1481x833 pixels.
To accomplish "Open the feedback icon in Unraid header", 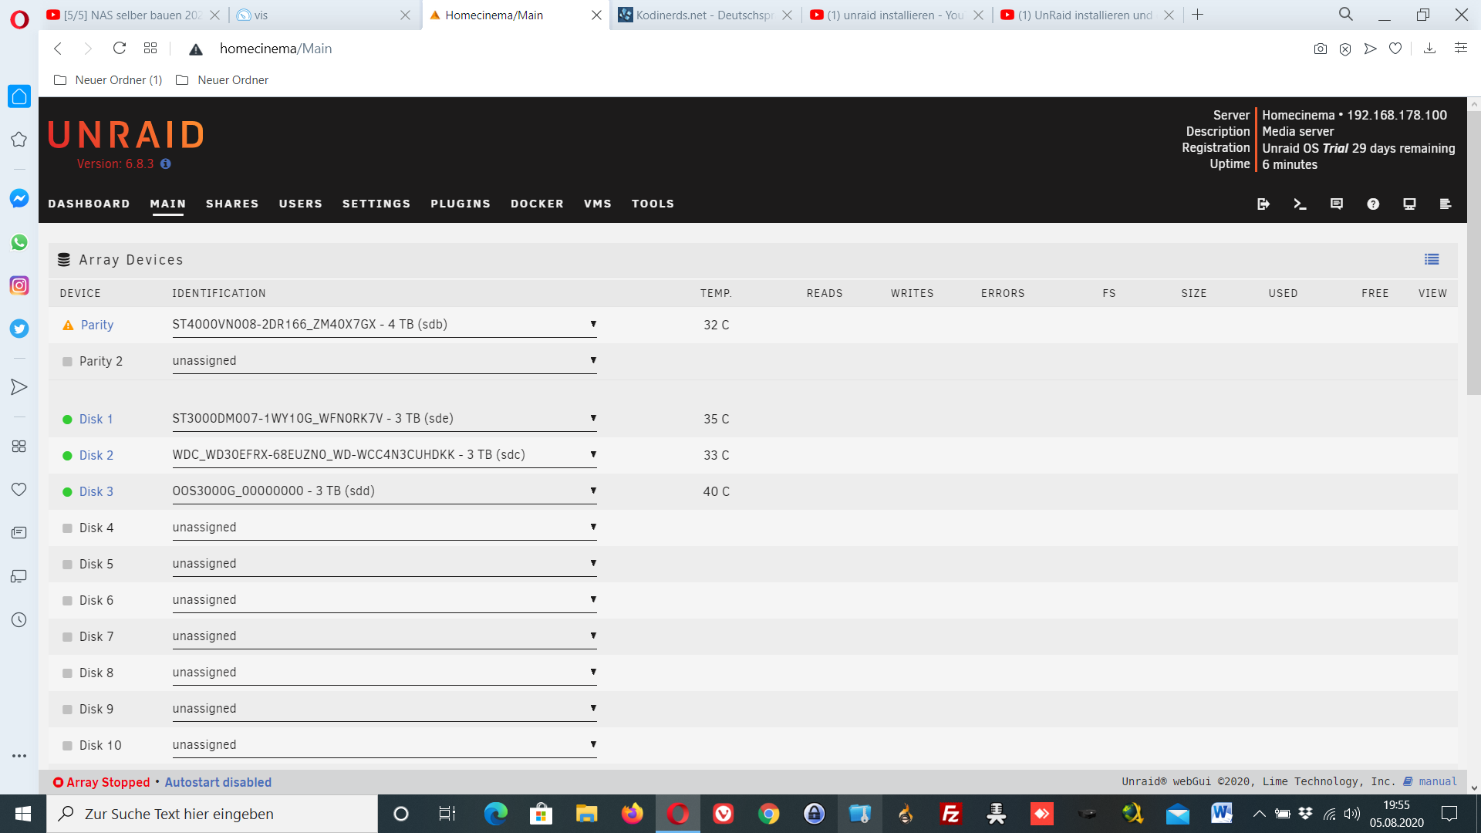I will [1337, 204].
